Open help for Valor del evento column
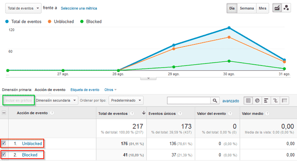This screenshot has height=162, width=297. point(230,113)
